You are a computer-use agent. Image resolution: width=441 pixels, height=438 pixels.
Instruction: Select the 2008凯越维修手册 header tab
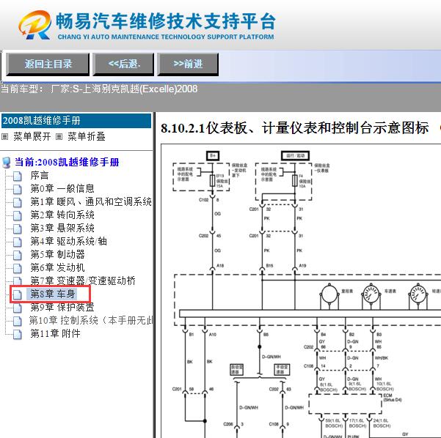point(76,121)
